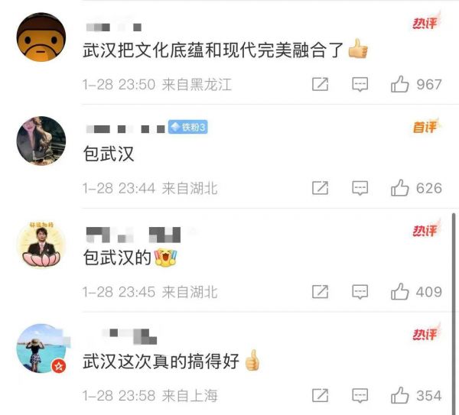Open the avatar of the 铁粉3 commenter

click(x=41, y=141)
